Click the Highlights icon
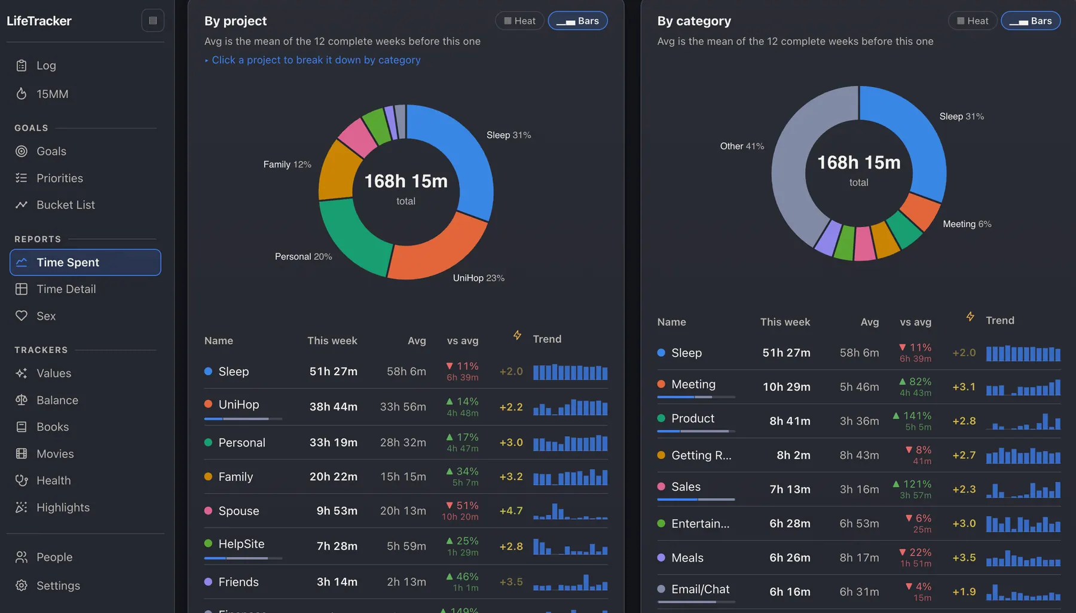The width and height of the screenshot is (1076, 613). pyautogui.click(x=22, y=507)
